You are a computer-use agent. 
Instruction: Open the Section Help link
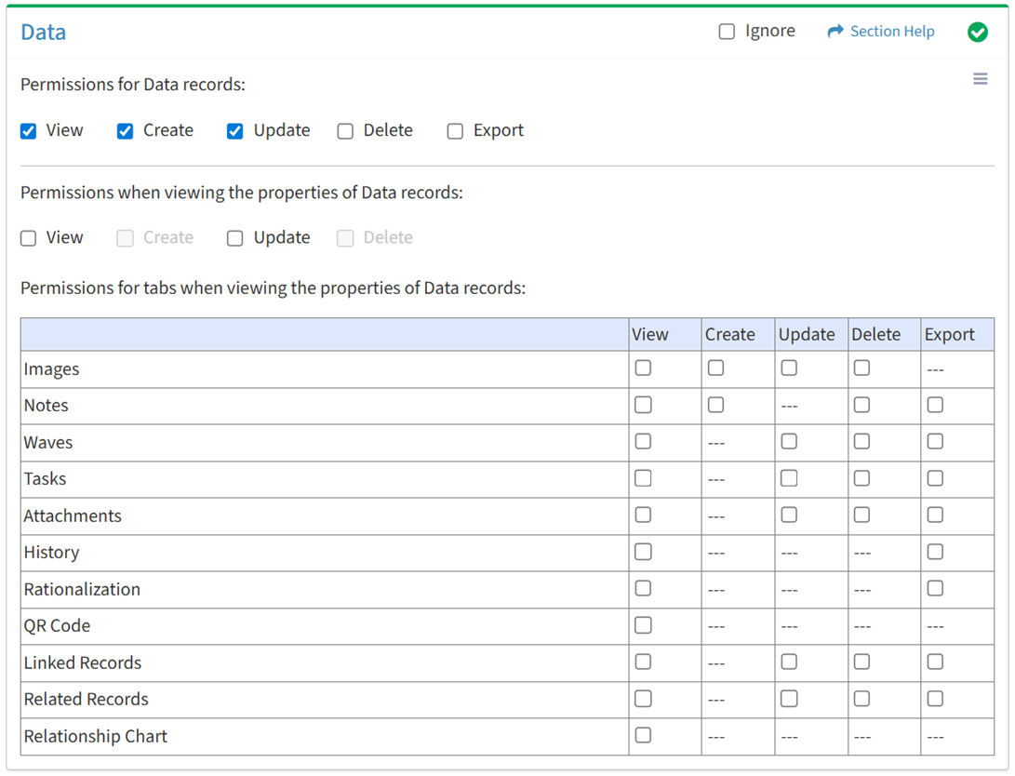(891, 32)
